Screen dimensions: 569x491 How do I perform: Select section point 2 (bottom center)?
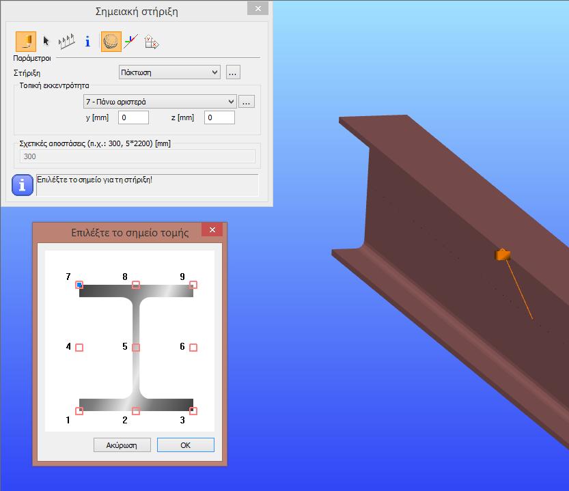click(x=136, y=411)
